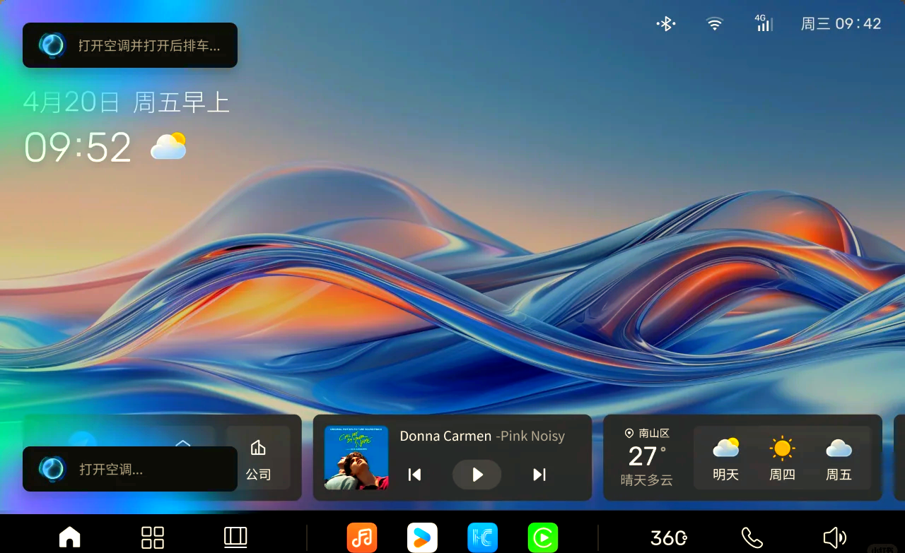Launch the blue HiCar app

483,537
